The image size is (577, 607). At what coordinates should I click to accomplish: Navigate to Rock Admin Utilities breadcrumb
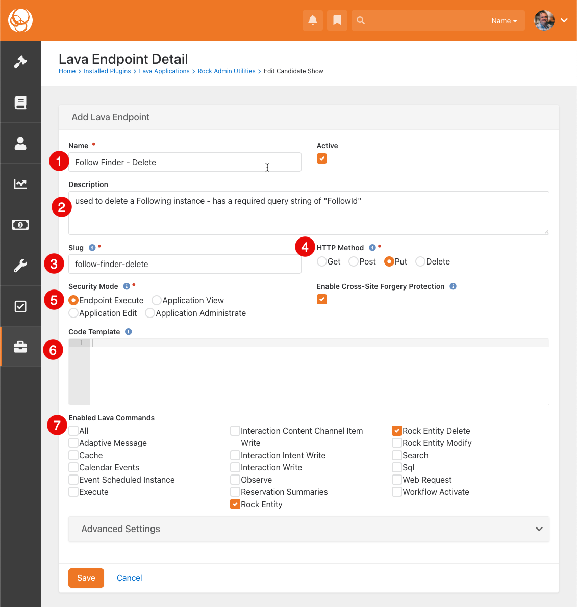[x=227, y=71]
